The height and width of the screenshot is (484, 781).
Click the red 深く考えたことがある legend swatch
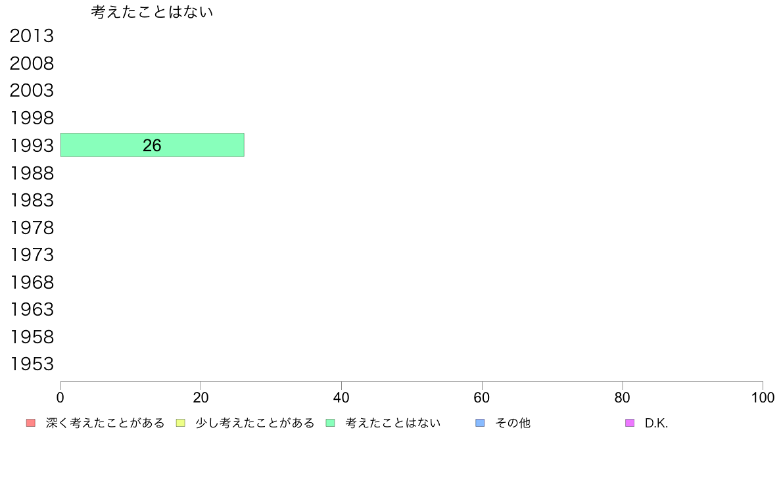pos(31,423)
